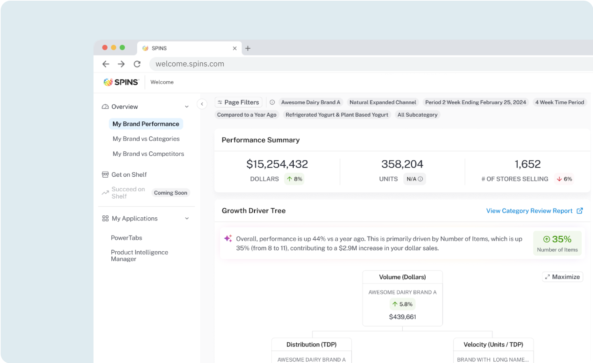Open PowerTabs application
The image size is (593, 363).
pos(126,238)
